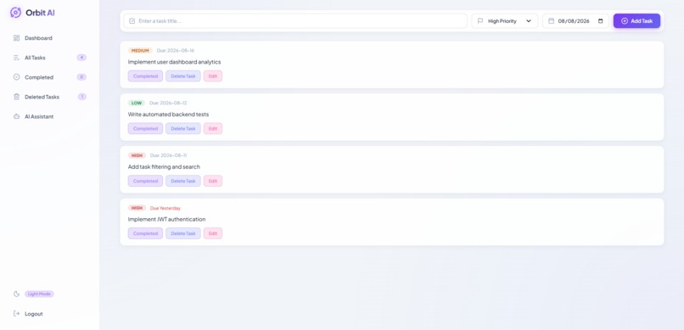The image size is (684, 330).
Task: Delete the task filtering and search task
Action: coord(183,181)
